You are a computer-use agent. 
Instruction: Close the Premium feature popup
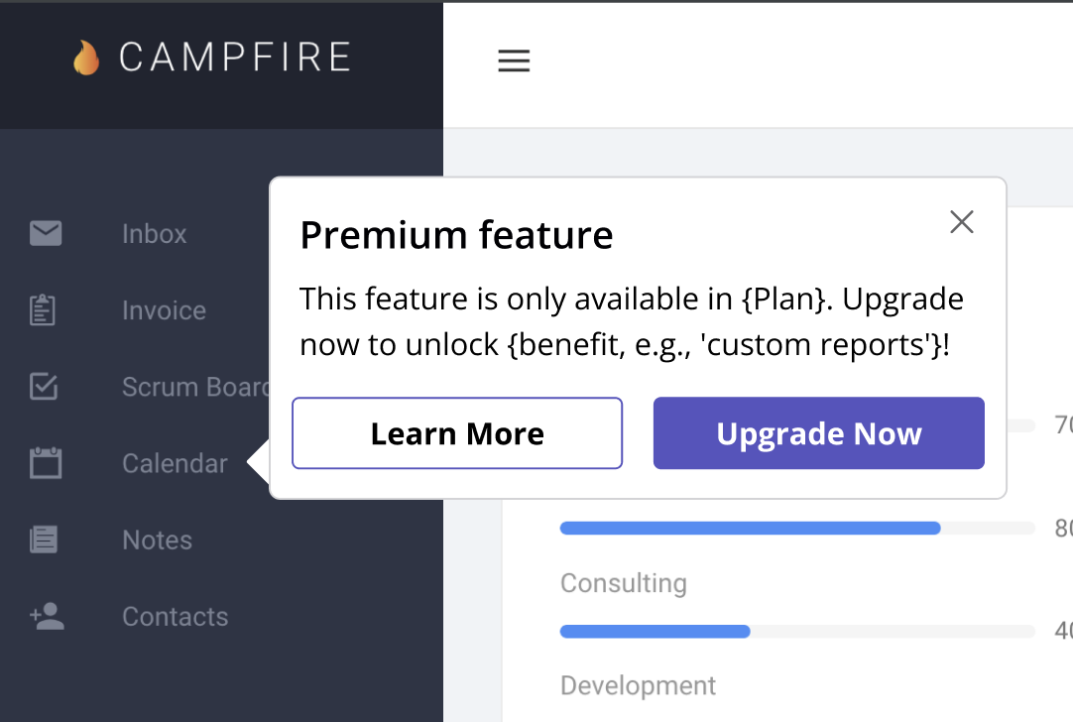pos(962,222)
